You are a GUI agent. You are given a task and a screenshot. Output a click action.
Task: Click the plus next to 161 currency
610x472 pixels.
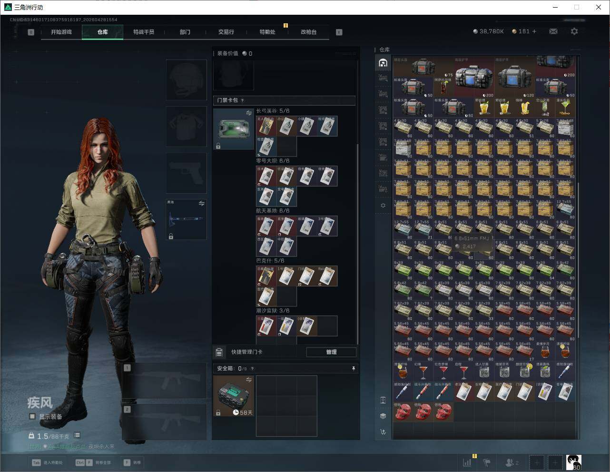tap(534, 31)
